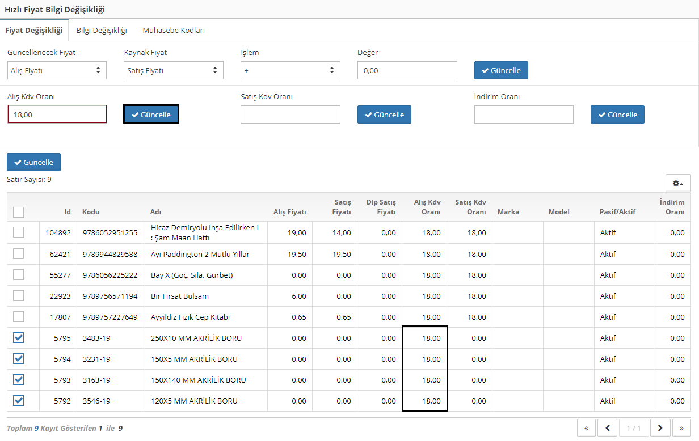This screenshot has width=699, height=441.
Task: Open the İşlem operator dropdown
Action: click(290, 70)
